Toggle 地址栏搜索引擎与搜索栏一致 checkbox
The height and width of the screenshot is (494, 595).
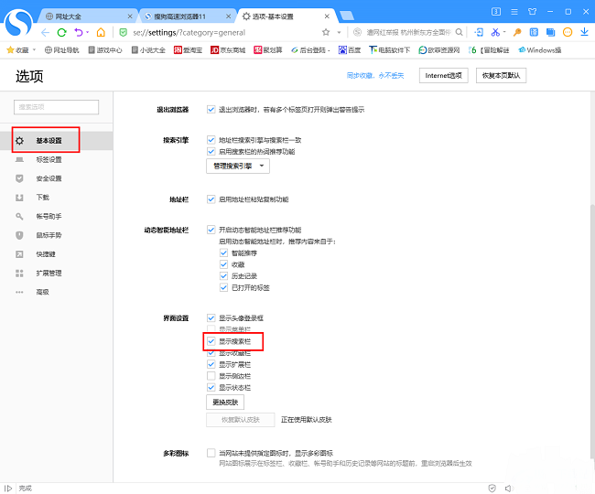coord(211,140)
